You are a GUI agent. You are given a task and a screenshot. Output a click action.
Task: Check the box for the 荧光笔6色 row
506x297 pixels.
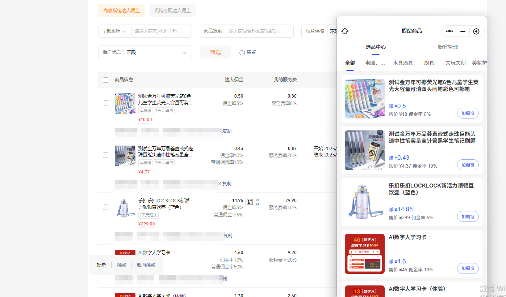pos(105,103)
